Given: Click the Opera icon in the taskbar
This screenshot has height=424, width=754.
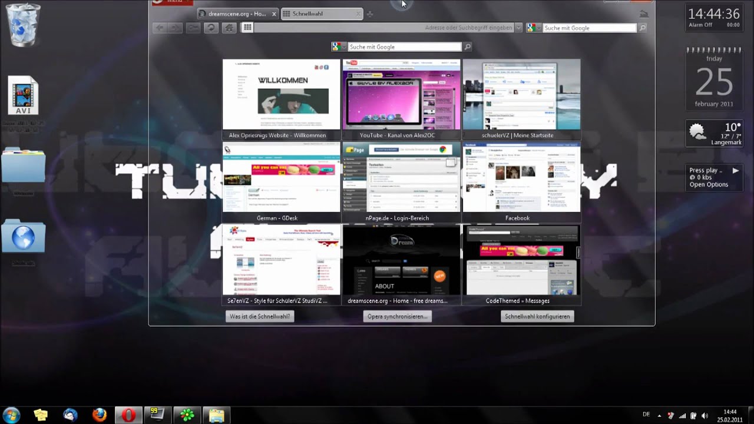Looking at the screenshot, I should point(128,415).
